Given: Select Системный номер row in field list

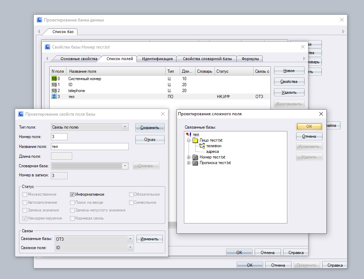Looking at the screenshot, I should pos(160,79).
